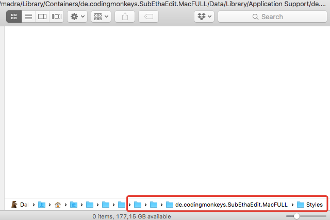
Task: Switch to Cover Flow view
Action: point(57,16)
